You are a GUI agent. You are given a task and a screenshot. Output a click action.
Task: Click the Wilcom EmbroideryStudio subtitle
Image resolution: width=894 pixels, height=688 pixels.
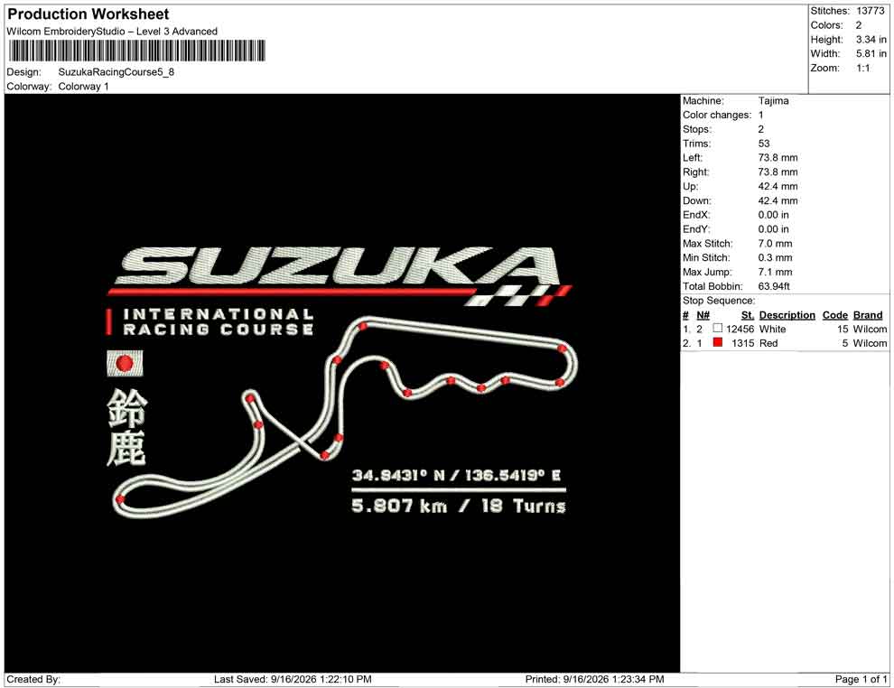click(112, 32)
